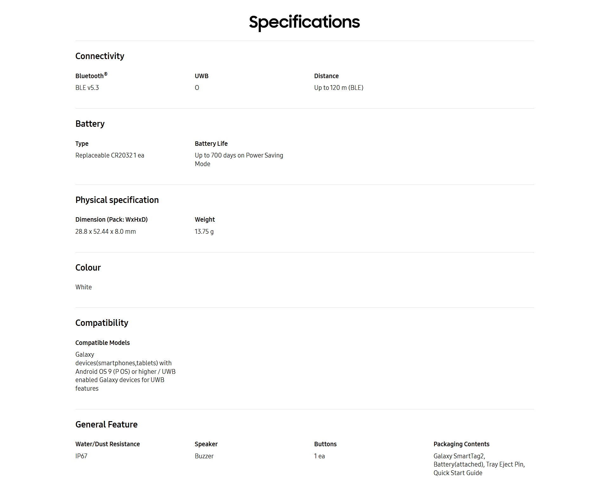This screenshot has height=491, width=601.
Task: Select the Connectivity section heading
Action: pyautogui.click(x=100, y=56)
